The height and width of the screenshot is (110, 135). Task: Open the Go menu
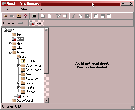(x=33, y=9)
